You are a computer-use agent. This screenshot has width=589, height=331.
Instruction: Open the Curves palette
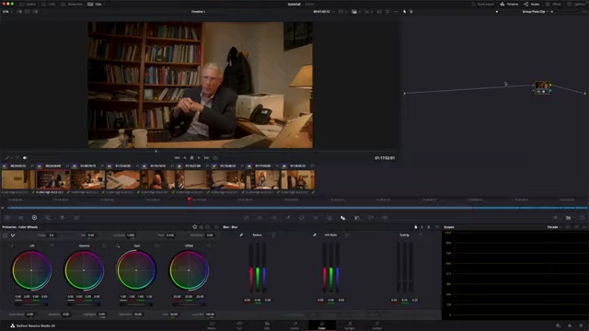247,218
